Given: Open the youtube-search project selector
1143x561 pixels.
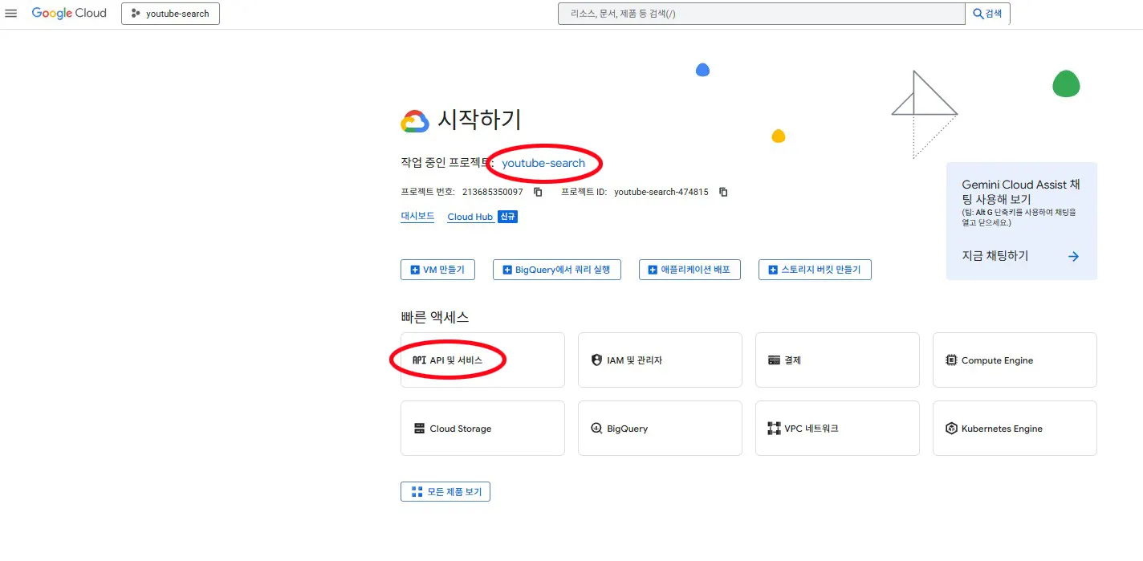Looking at the screenshot, I should click(170, 13).
